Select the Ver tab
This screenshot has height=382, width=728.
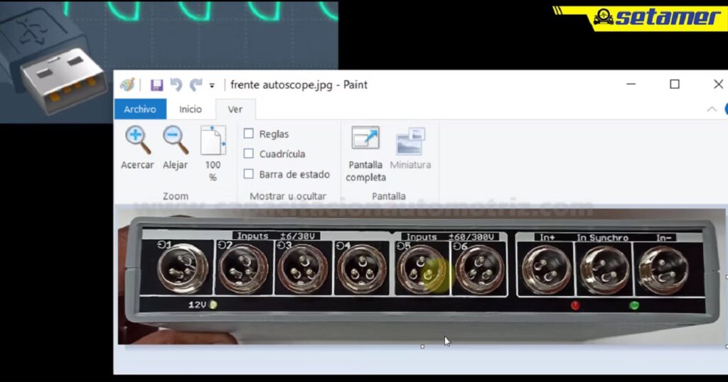pyautogui.click(x=235, y=109)
